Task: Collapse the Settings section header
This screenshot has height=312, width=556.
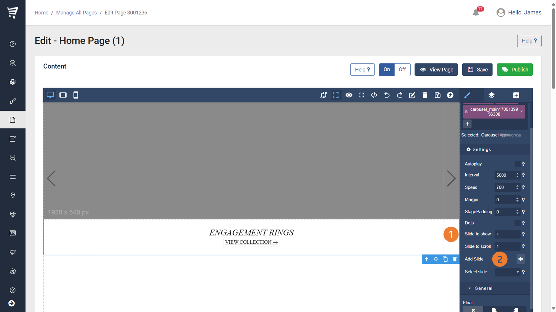Action: (481, 149)
